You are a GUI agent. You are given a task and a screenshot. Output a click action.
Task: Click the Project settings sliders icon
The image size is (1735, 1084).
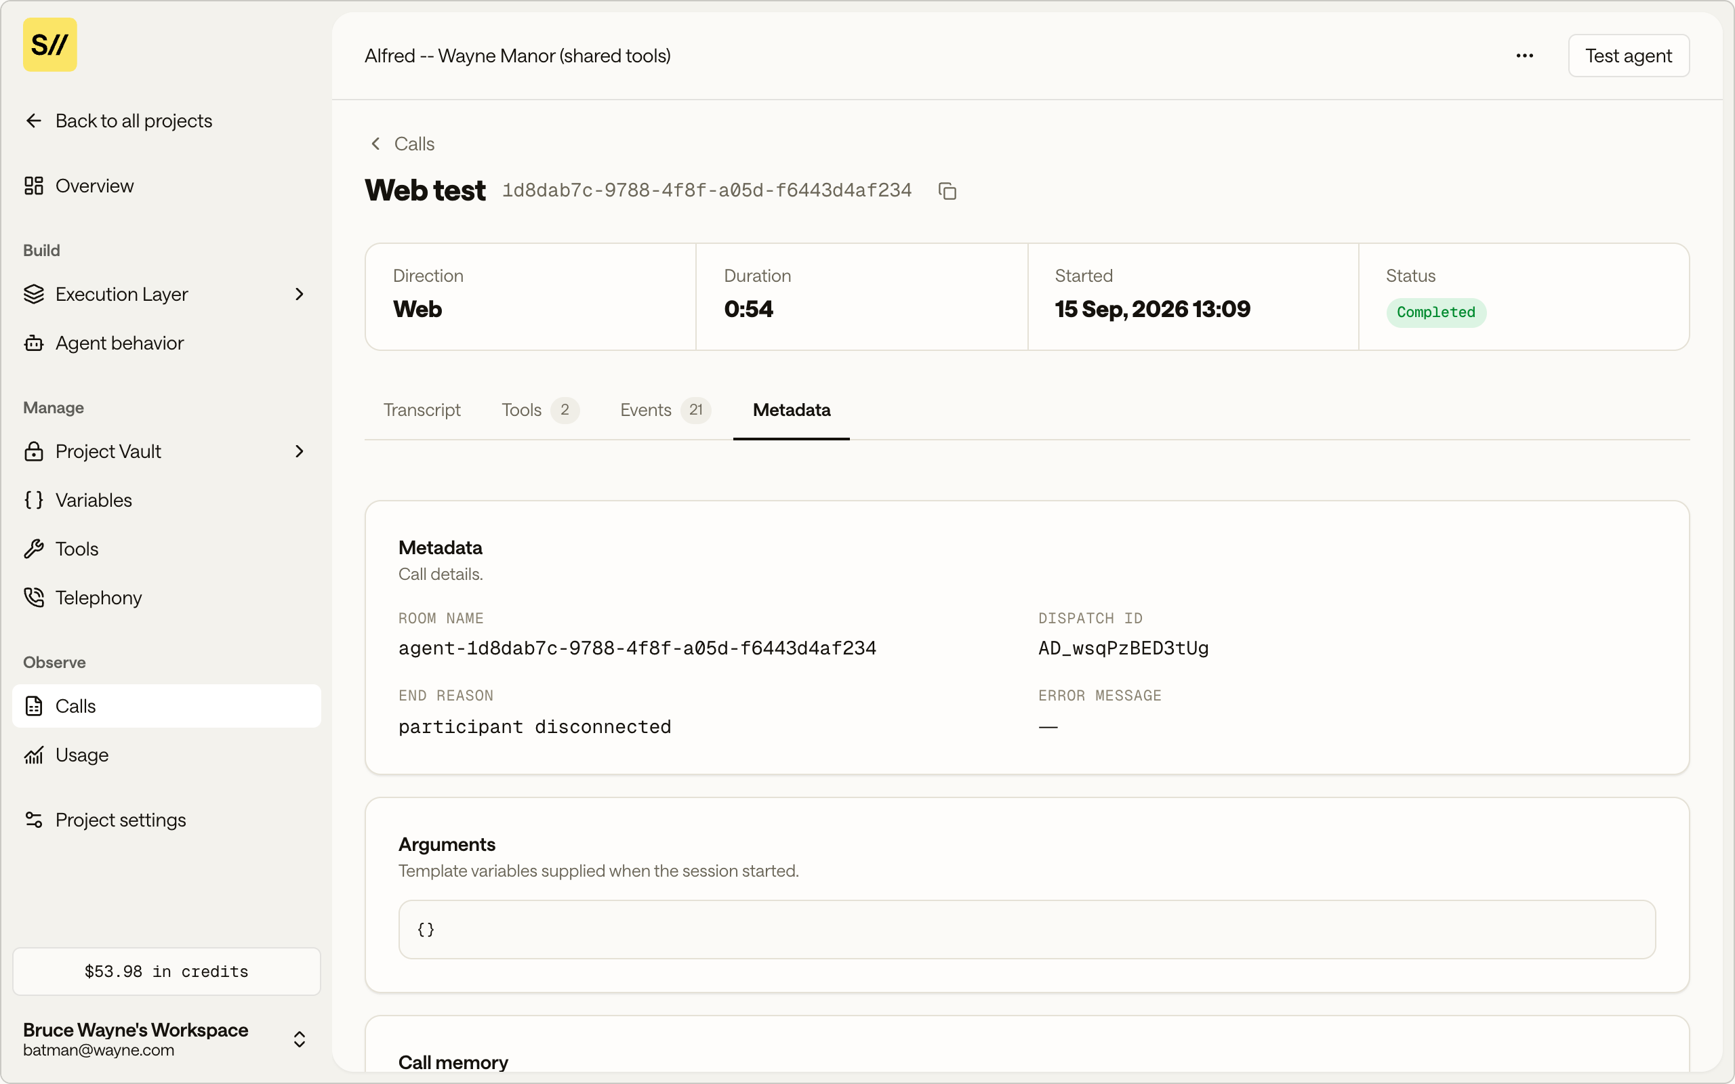tap(34, 820)
